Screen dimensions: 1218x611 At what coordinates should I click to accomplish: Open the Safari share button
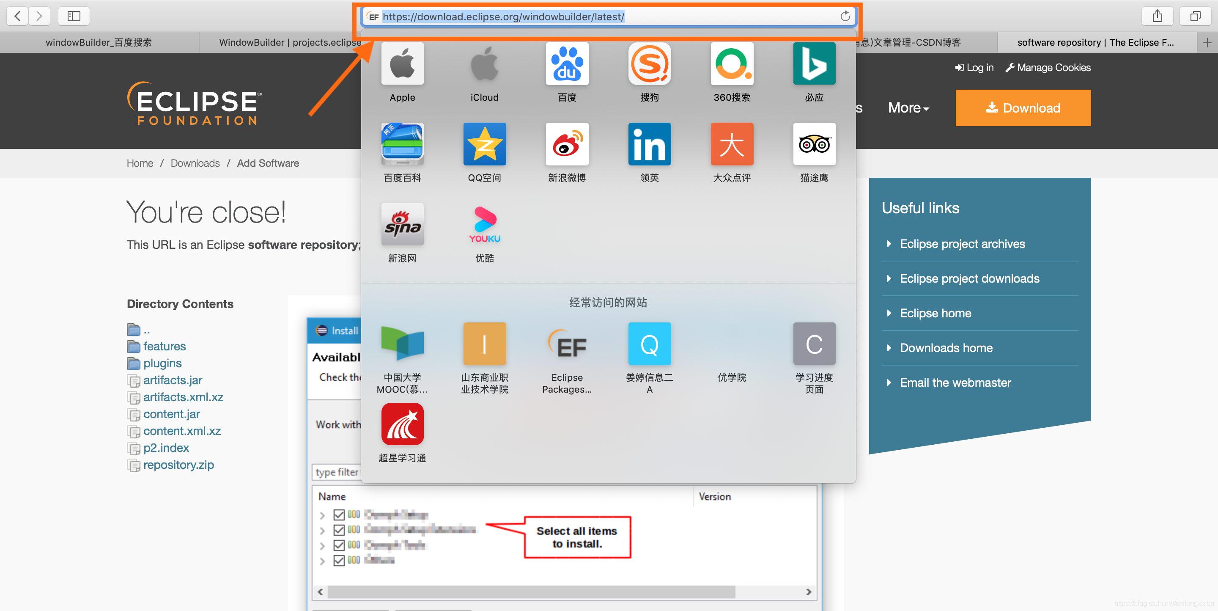[x=1157, y=16]
